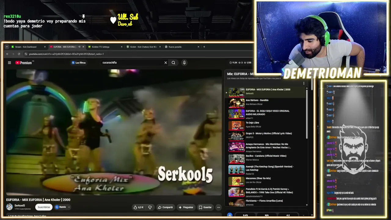The height and width of the screenshot is (220, 391).
Task: Click the browser address bar URL
Action: click(x=66, y=54)
